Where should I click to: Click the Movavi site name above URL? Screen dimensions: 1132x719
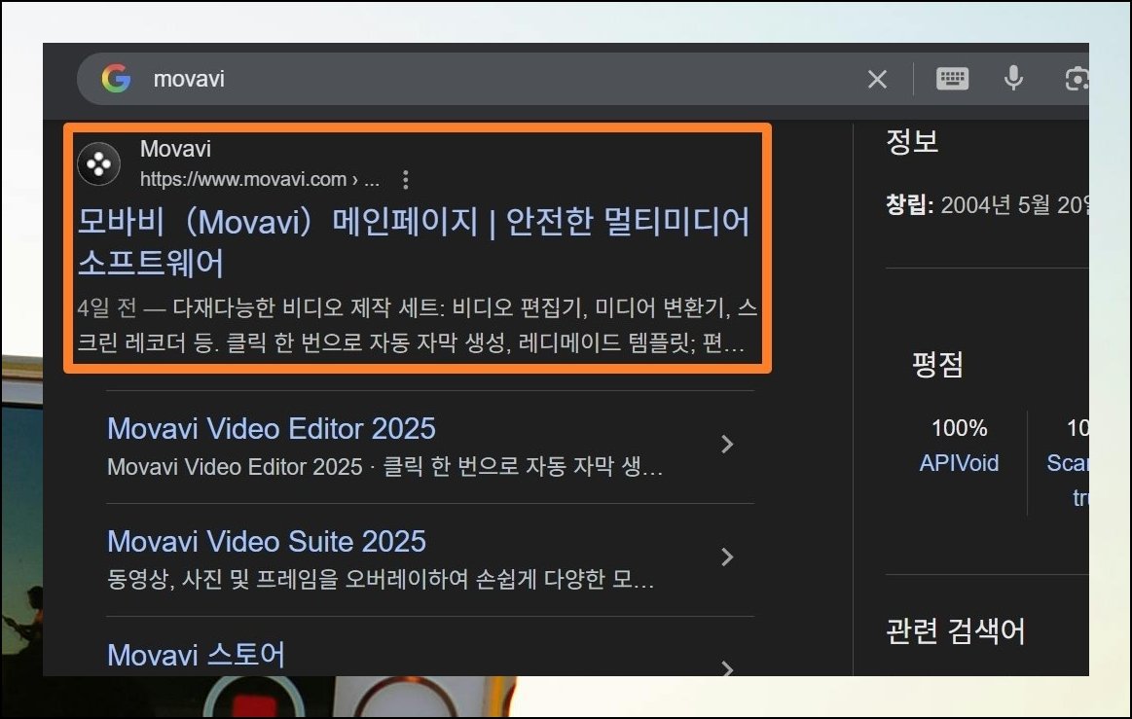(x=175, y=149)
